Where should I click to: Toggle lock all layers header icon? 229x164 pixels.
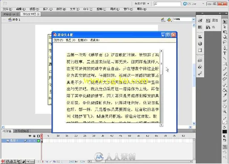pyautogui.click(x=34, y=136)
